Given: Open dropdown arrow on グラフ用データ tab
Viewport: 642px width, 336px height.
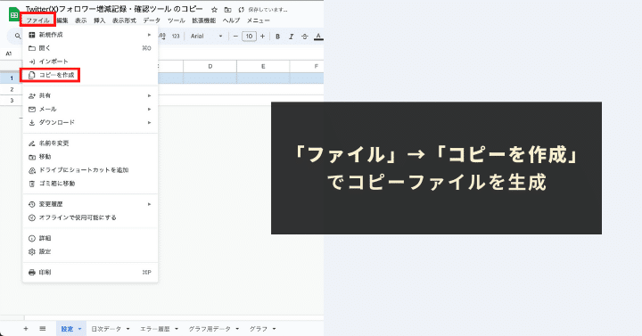Looking at the screenshot, I should click(x=237, y=329).
